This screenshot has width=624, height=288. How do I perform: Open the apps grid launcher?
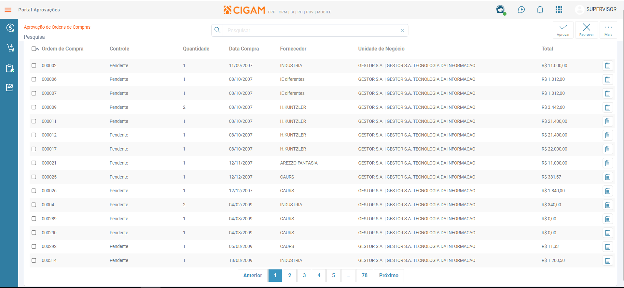[559, 10]
